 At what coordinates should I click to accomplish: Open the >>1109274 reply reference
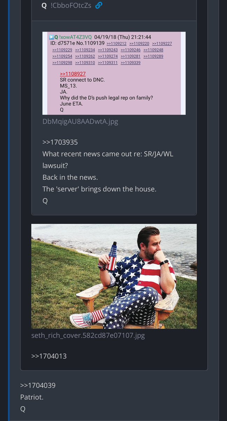(108, 56)
